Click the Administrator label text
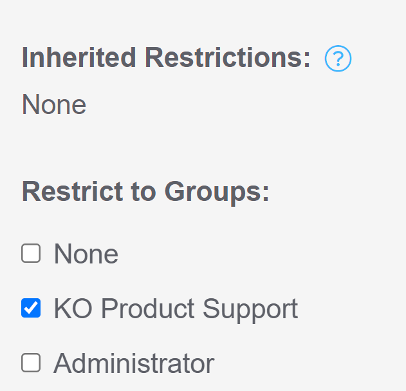The height and width of the screenshot is (391, 406). (133, 364)
